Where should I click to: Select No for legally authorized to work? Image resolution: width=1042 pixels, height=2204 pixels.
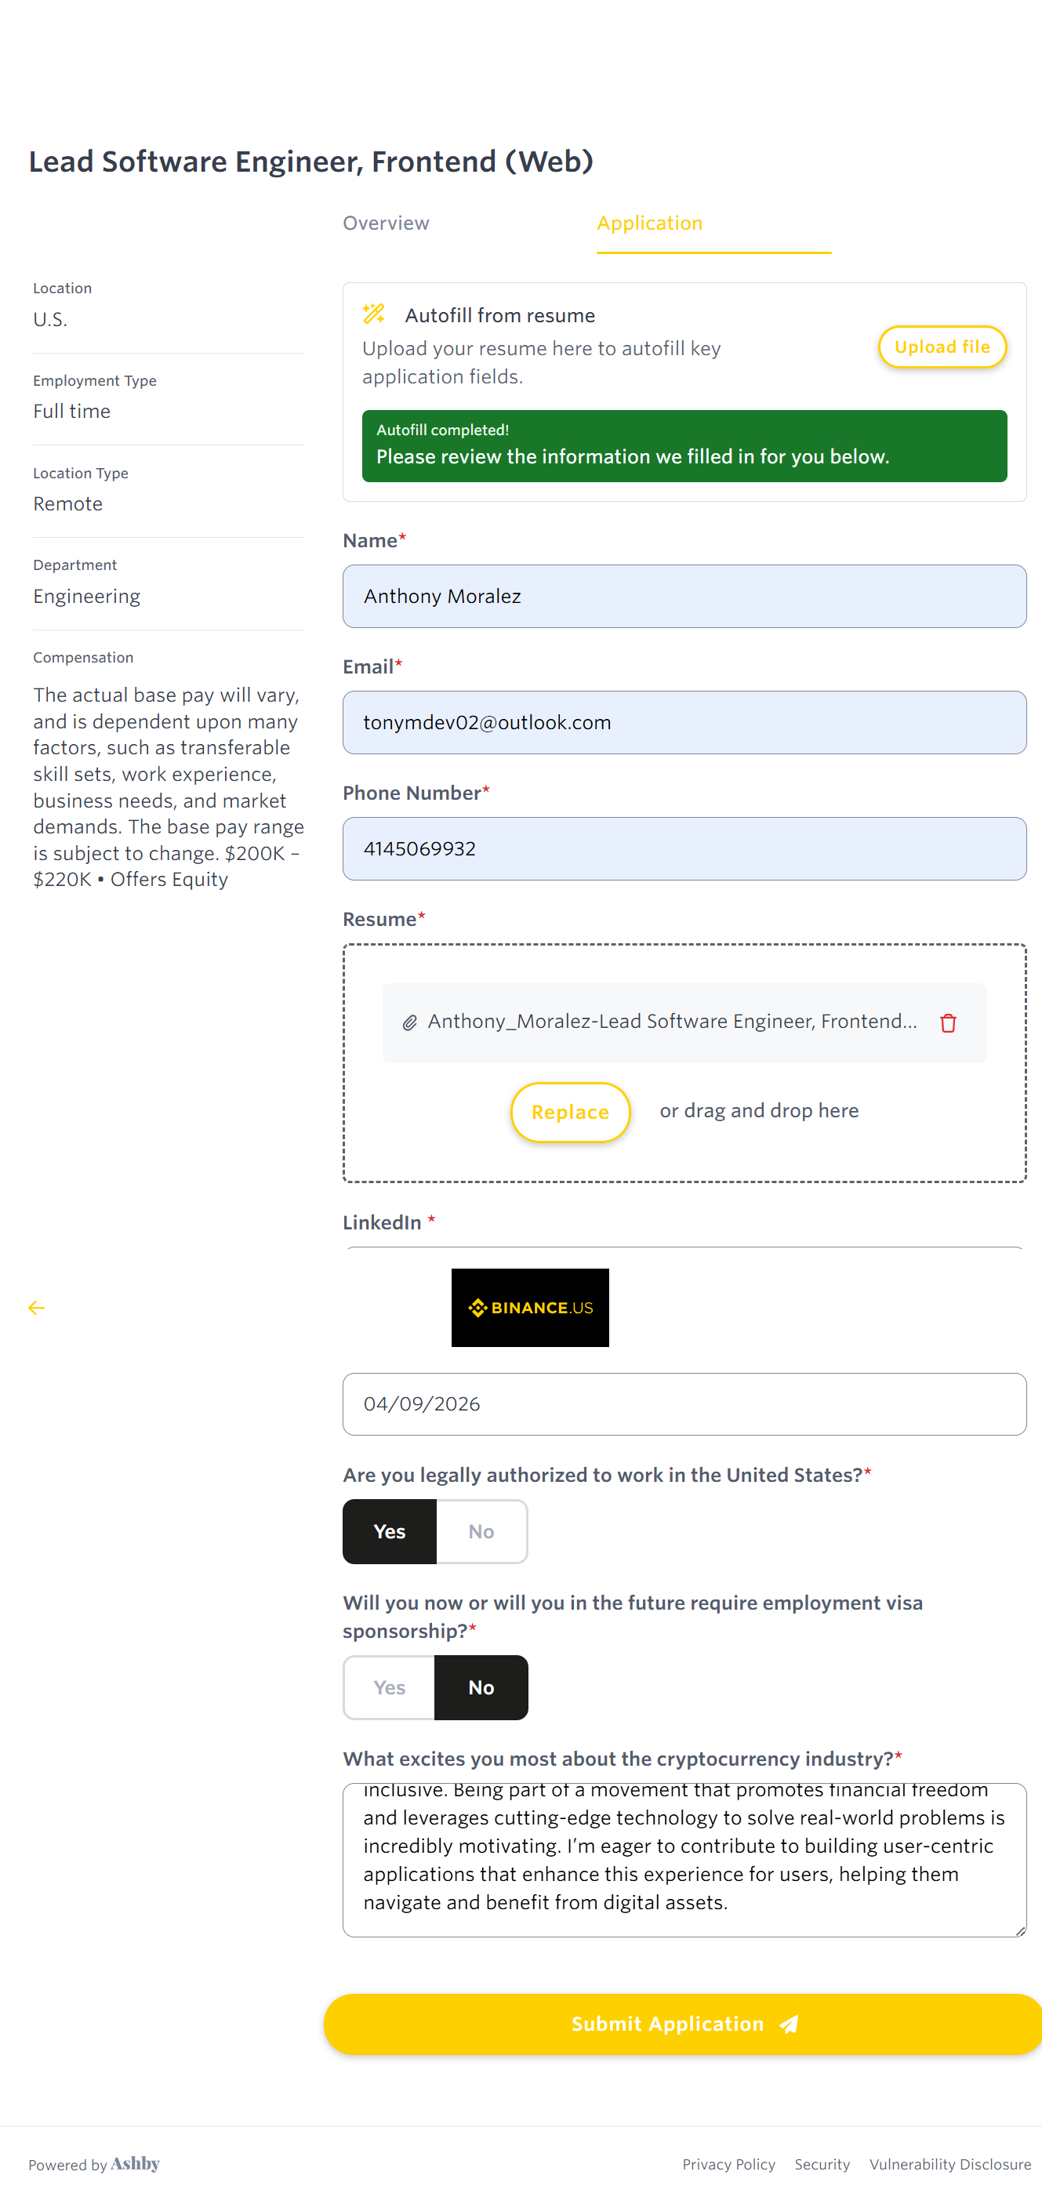(x=481, y=1531)
